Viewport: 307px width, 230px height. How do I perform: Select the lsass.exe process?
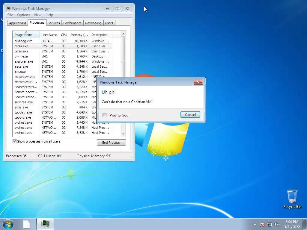[62, 66]
